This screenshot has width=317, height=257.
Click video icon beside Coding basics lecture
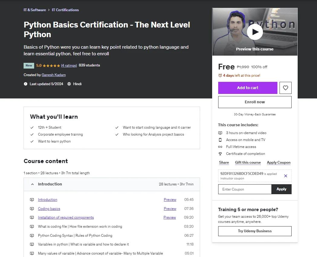coord(32,208)
